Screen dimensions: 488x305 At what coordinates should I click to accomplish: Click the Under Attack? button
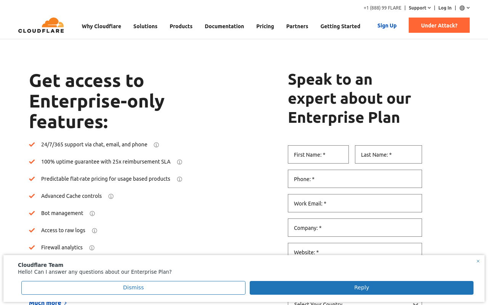(439, 25)
